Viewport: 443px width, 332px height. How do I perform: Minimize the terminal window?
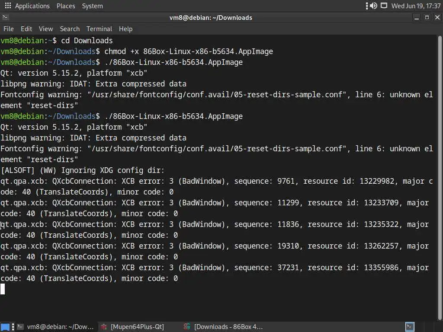pos(417,17)
